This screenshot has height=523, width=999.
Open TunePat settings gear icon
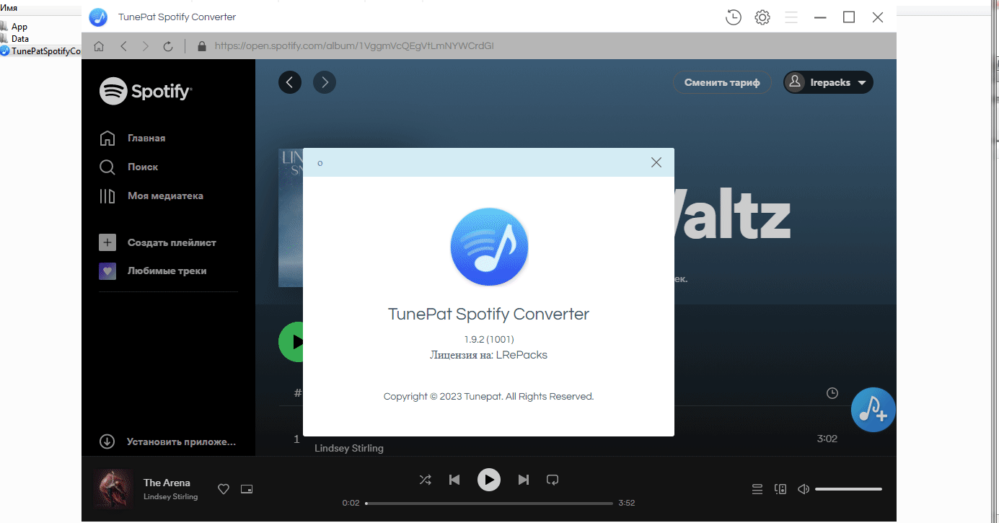(x=762, y=17)
